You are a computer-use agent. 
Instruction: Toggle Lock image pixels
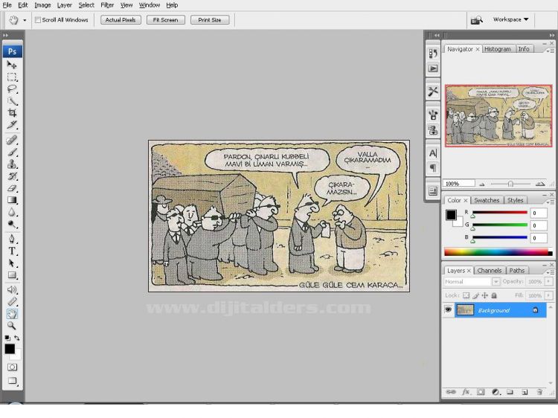[476, 295]
